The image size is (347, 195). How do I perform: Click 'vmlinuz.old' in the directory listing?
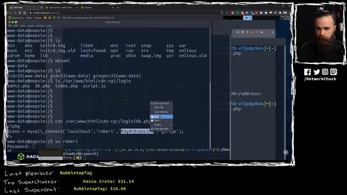(192, 56)
